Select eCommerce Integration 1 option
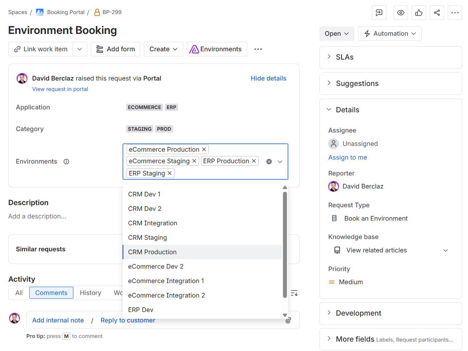Screen dimensions: 468x351 pos(202,281)
